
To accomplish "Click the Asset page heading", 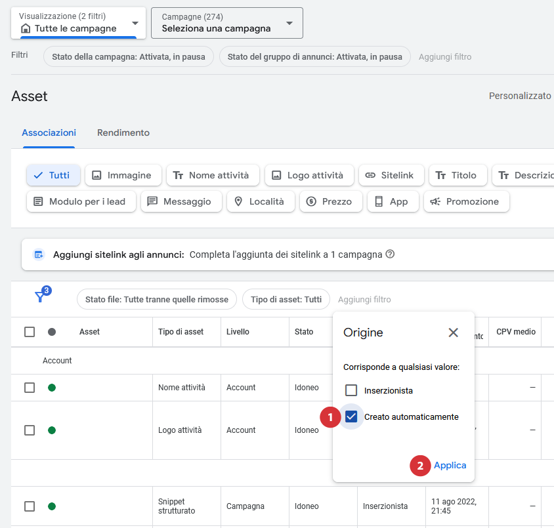I will click(x=30, y=96).
